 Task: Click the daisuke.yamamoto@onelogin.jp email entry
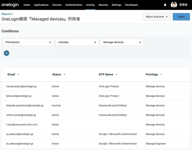25,105
